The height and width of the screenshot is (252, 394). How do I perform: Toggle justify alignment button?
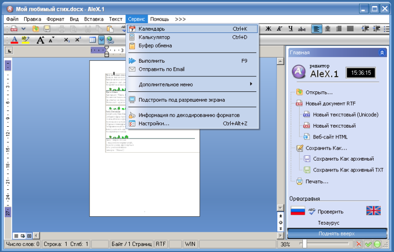[x=350, y=29]
